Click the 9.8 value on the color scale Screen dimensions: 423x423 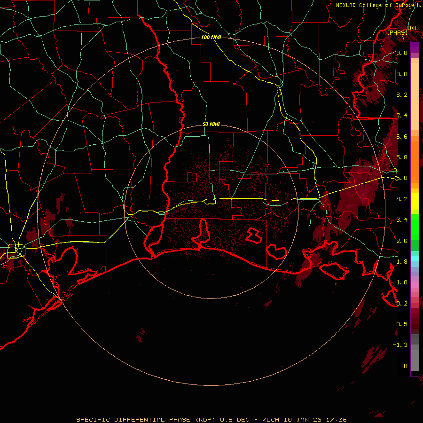(402, 53)
